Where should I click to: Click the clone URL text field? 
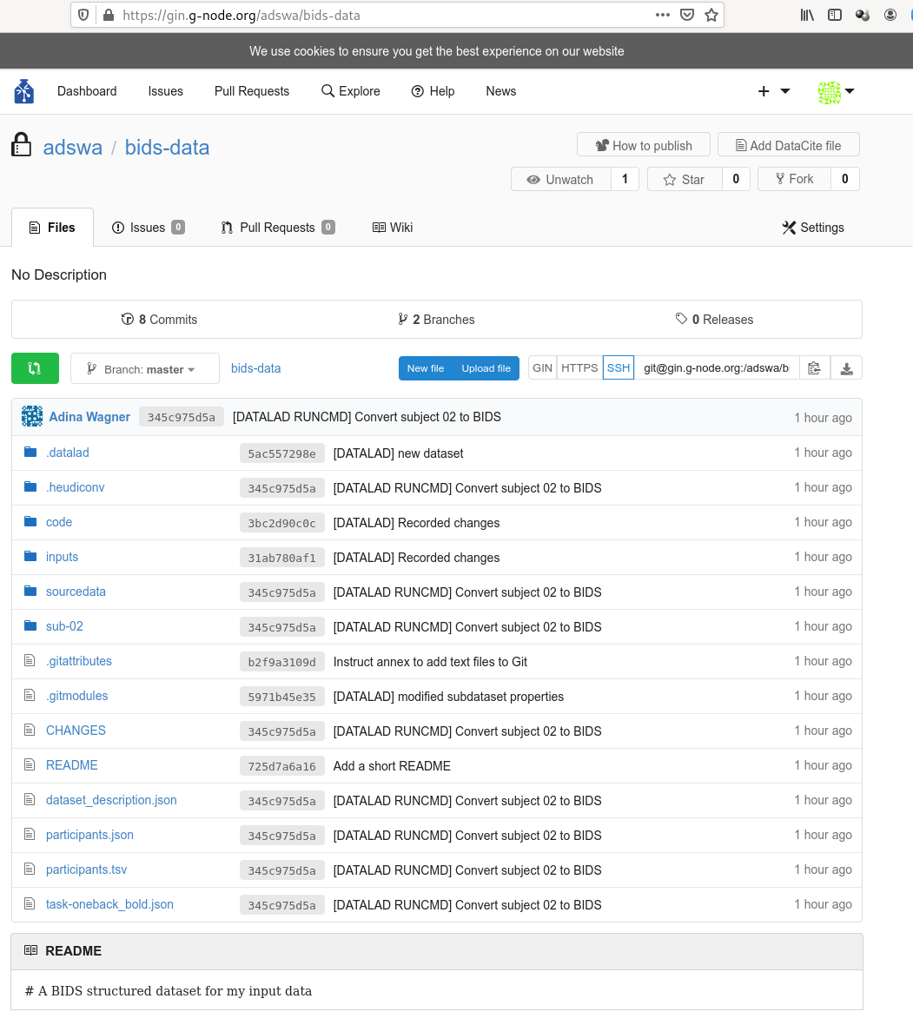tap(717, 368)
